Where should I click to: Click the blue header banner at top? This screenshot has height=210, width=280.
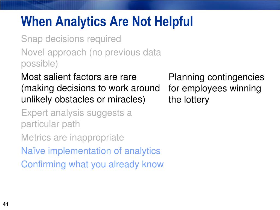(x=140, y=5)
